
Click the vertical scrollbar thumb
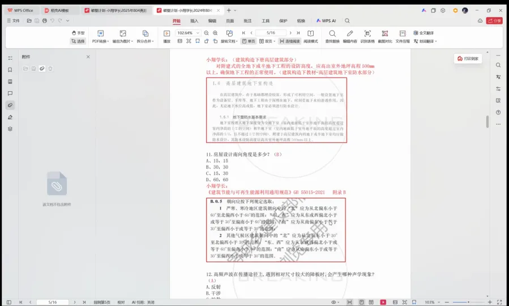click(487, 121)
